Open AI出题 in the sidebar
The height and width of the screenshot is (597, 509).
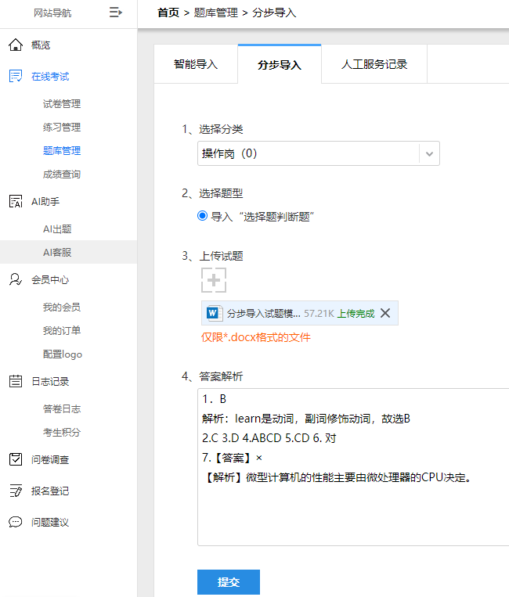(x=57, y=228)
